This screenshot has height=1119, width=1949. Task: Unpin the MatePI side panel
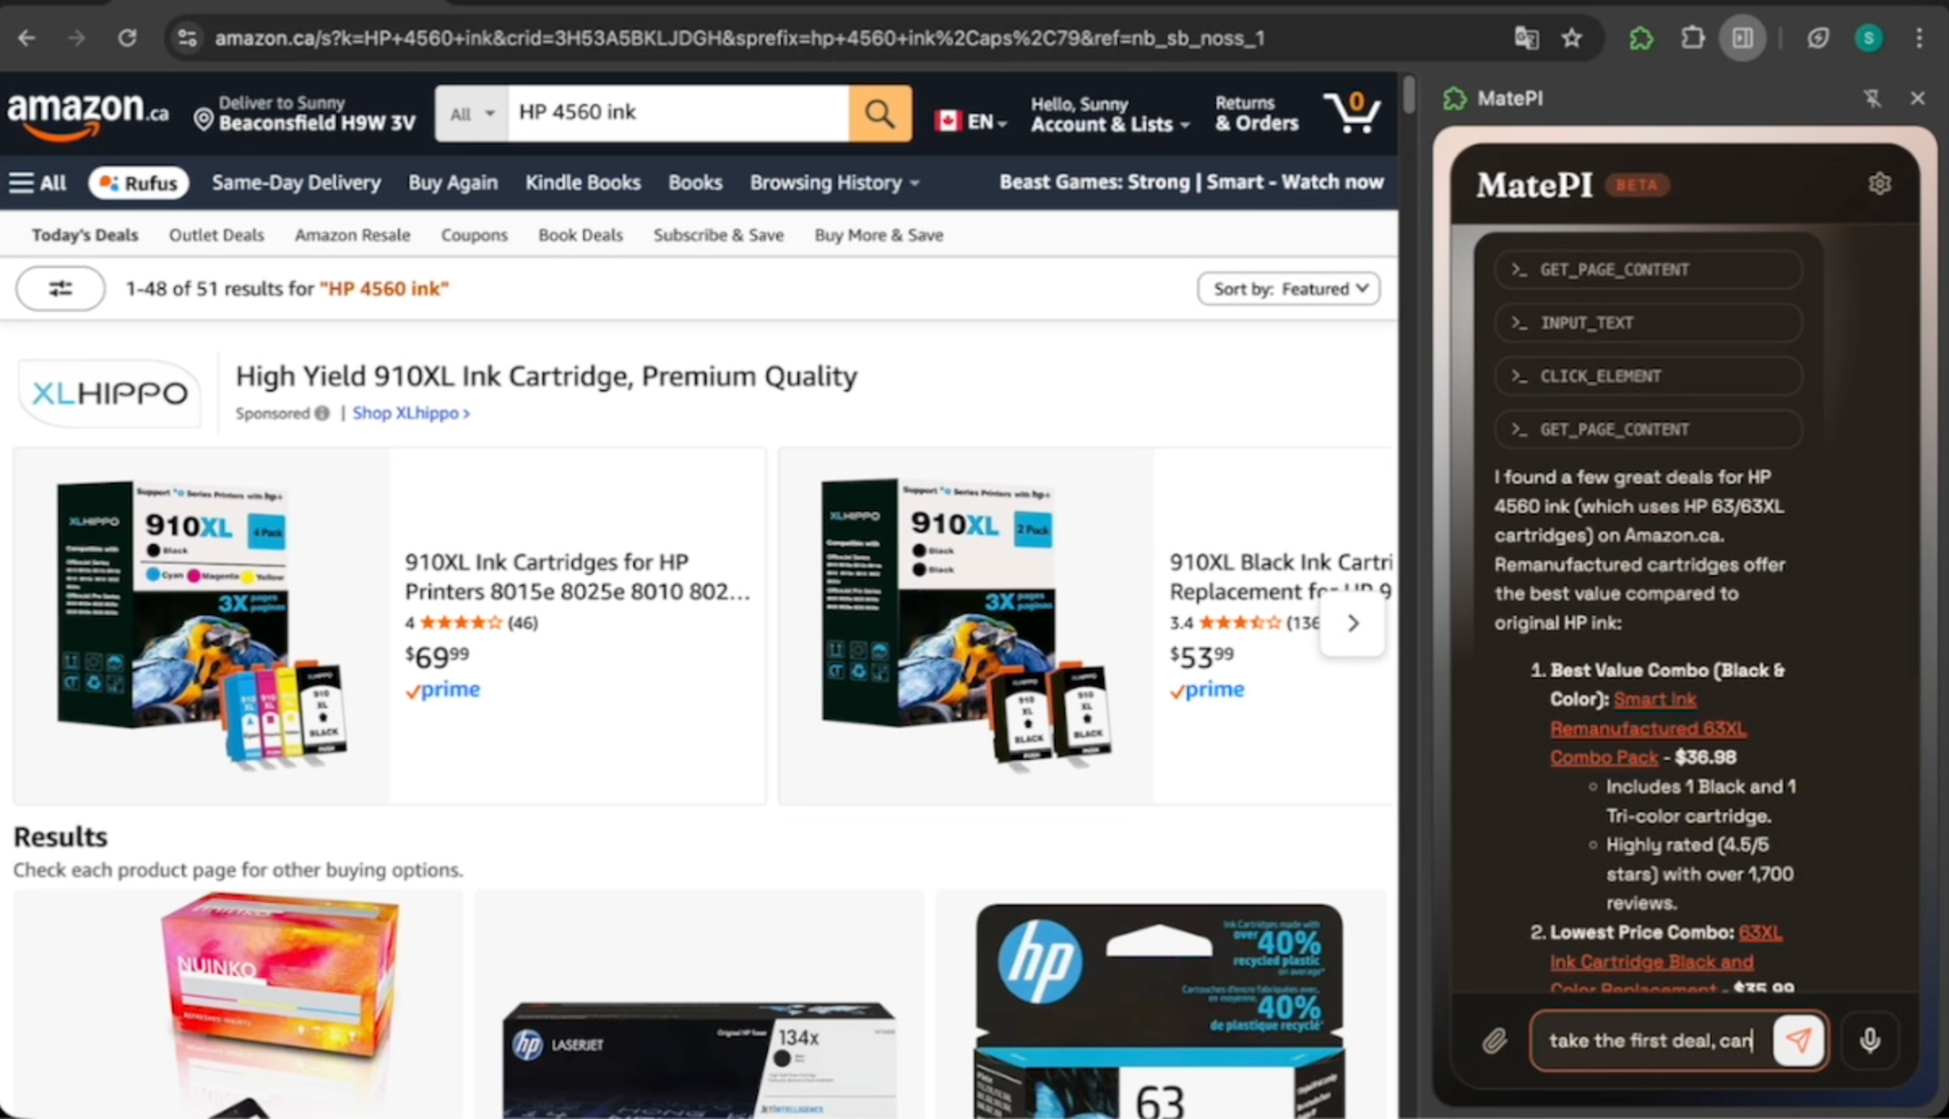click(x=1872, y=98)
